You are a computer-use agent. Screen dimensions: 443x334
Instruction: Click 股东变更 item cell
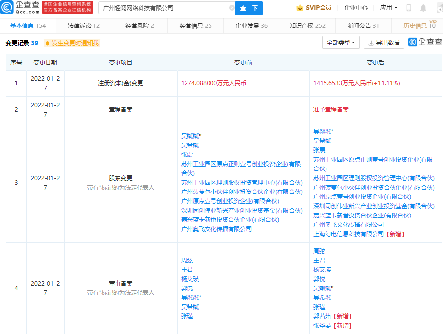point(120,183)
